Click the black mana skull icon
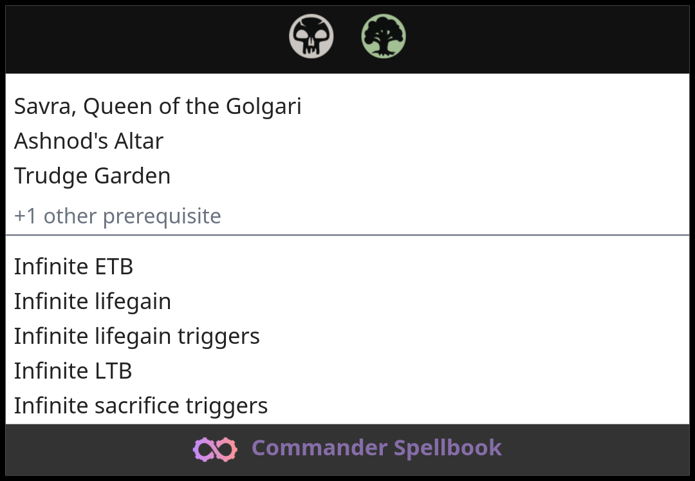Image resolution: width=695 pixels, height=481 pixels. pyautogui.click(x=311, y=37)
